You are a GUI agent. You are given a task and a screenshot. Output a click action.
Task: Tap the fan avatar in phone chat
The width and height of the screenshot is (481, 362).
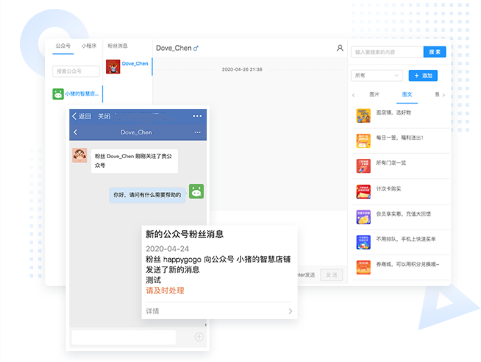[x=80, y=155]
